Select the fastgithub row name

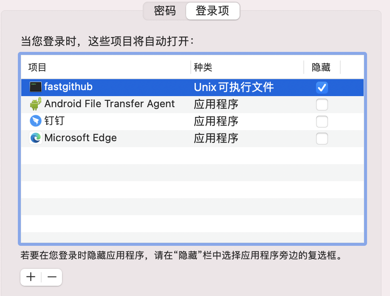(68, 87)
